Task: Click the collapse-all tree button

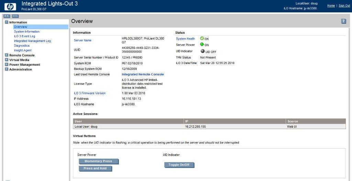Action: 15,16
